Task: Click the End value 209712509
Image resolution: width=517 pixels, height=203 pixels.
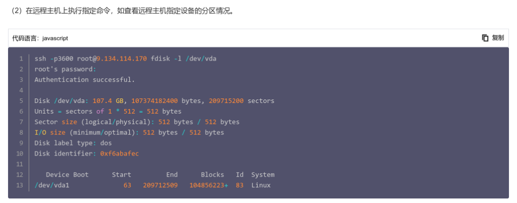Action: point(160,185)
